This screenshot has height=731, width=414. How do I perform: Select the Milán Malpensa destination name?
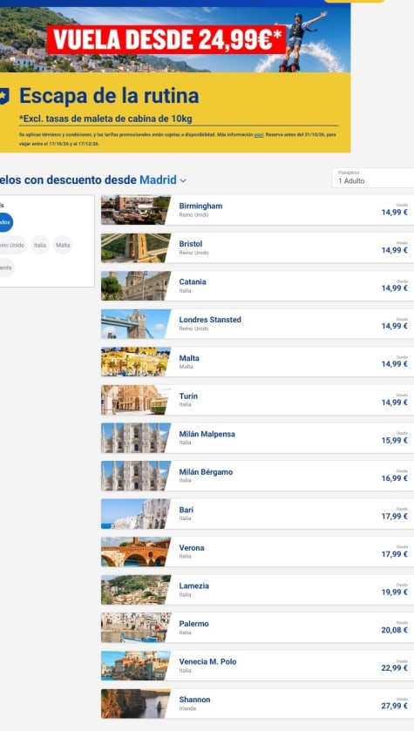207,434
